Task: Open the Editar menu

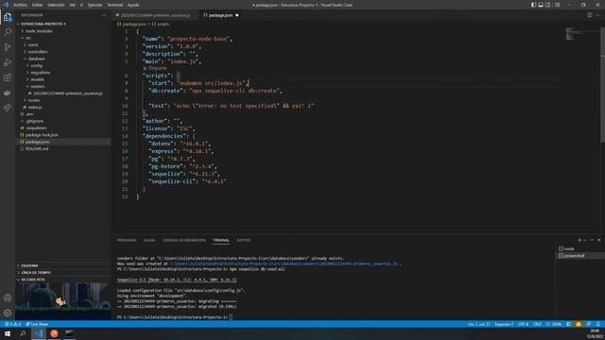Action: [38, 5]
